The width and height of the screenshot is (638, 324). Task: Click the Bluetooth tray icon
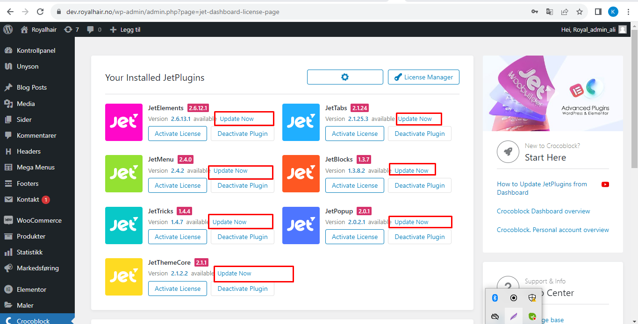pyautogui.click(x=495, y=298)
